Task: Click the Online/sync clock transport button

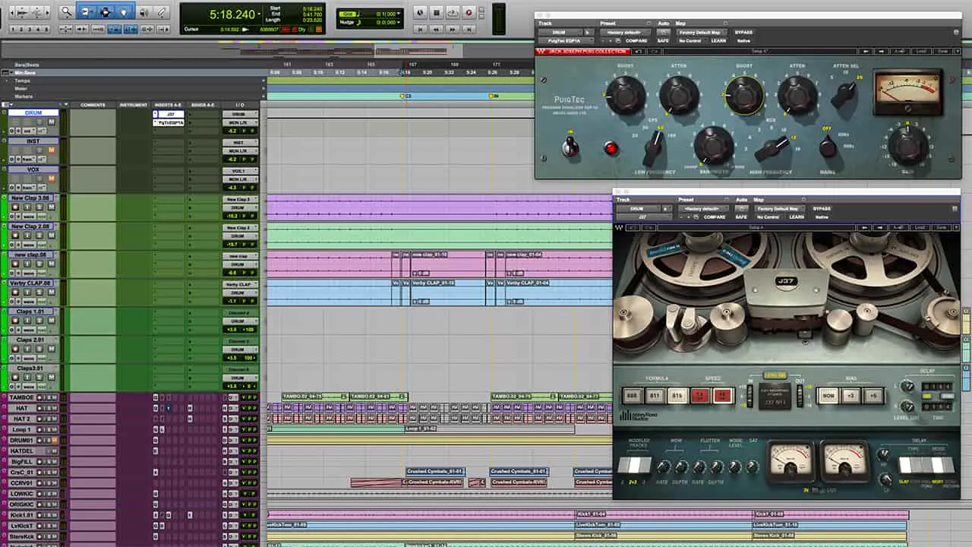Action: click(x=420, y=12)
